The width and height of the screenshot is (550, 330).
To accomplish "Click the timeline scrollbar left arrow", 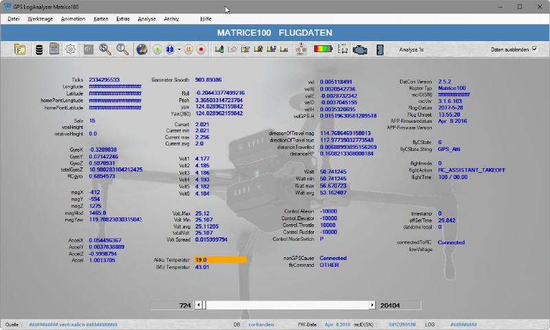I will coord(199,305).
